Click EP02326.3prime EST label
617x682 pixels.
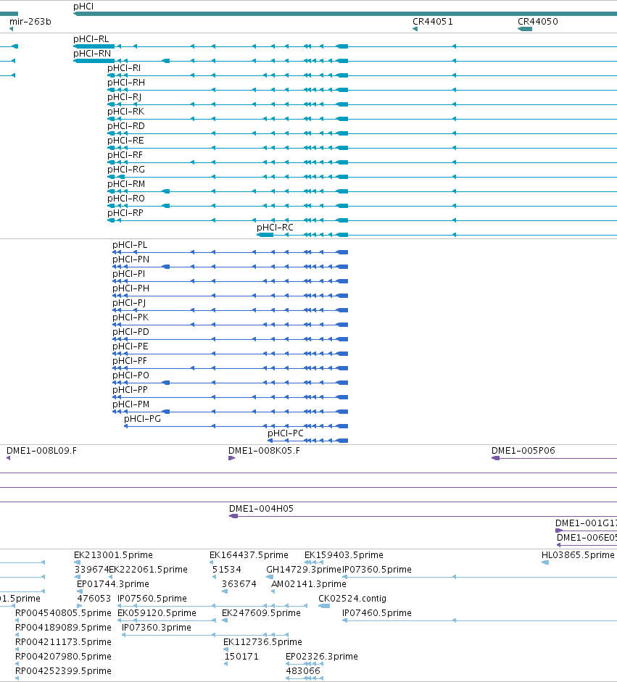click(x=322, y=657)
